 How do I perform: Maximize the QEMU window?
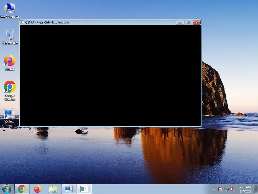click(x=188, y=22)
